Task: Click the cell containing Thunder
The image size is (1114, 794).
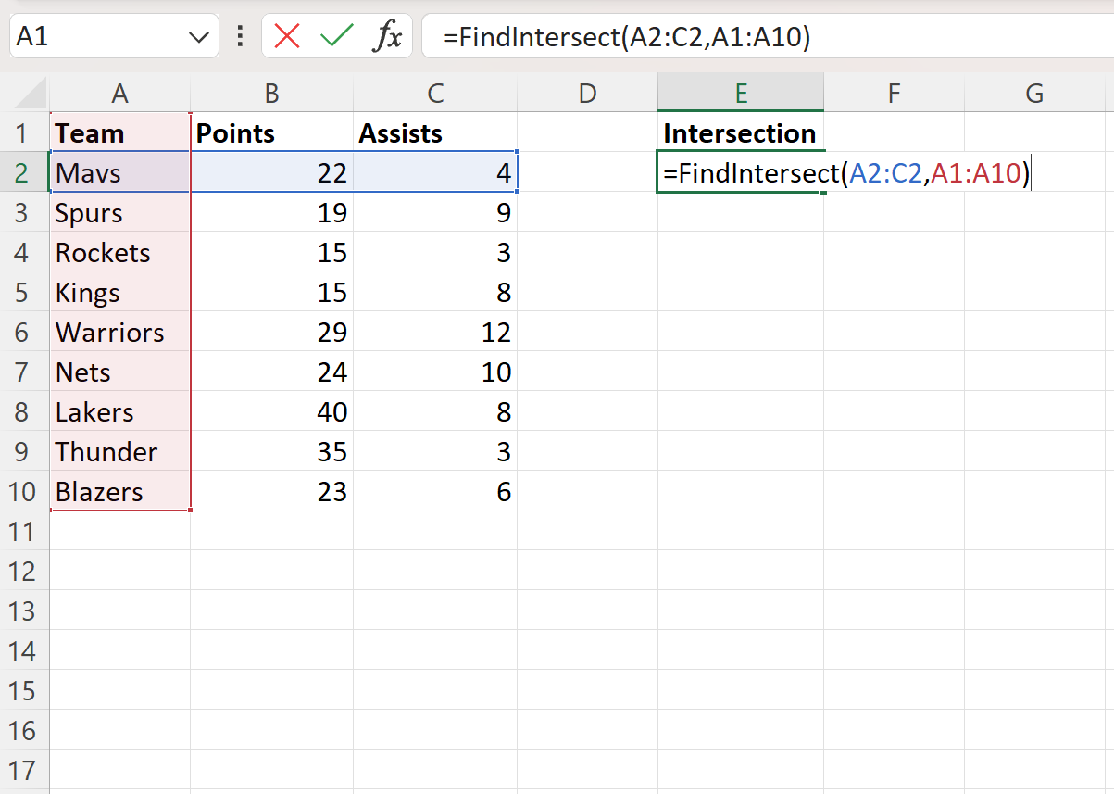Action: (x=119, y=451)
